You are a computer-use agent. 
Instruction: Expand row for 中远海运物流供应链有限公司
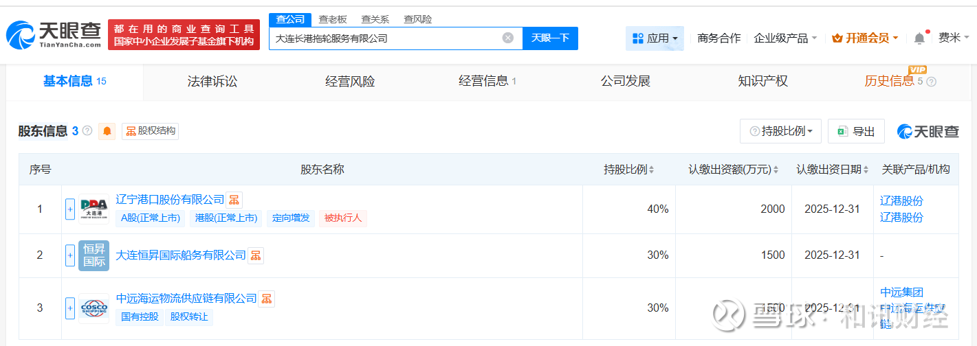point(70,308)
